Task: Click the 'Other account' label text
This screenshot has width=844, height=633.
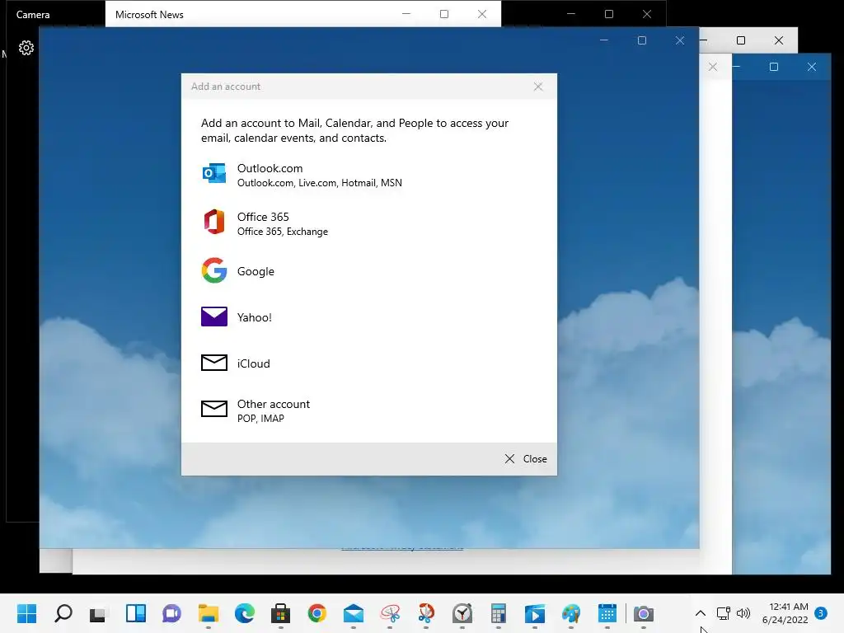Action: click(274, 404)
